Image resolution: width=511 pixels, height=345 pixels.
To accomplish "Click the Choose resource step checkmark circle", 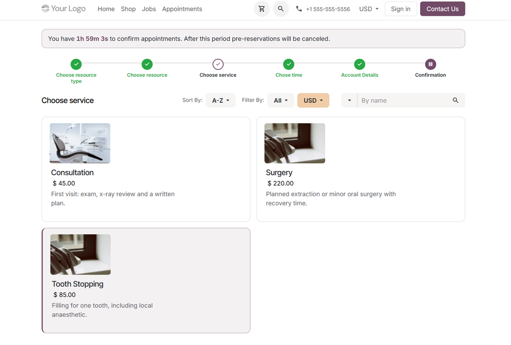I will [147, 64].
